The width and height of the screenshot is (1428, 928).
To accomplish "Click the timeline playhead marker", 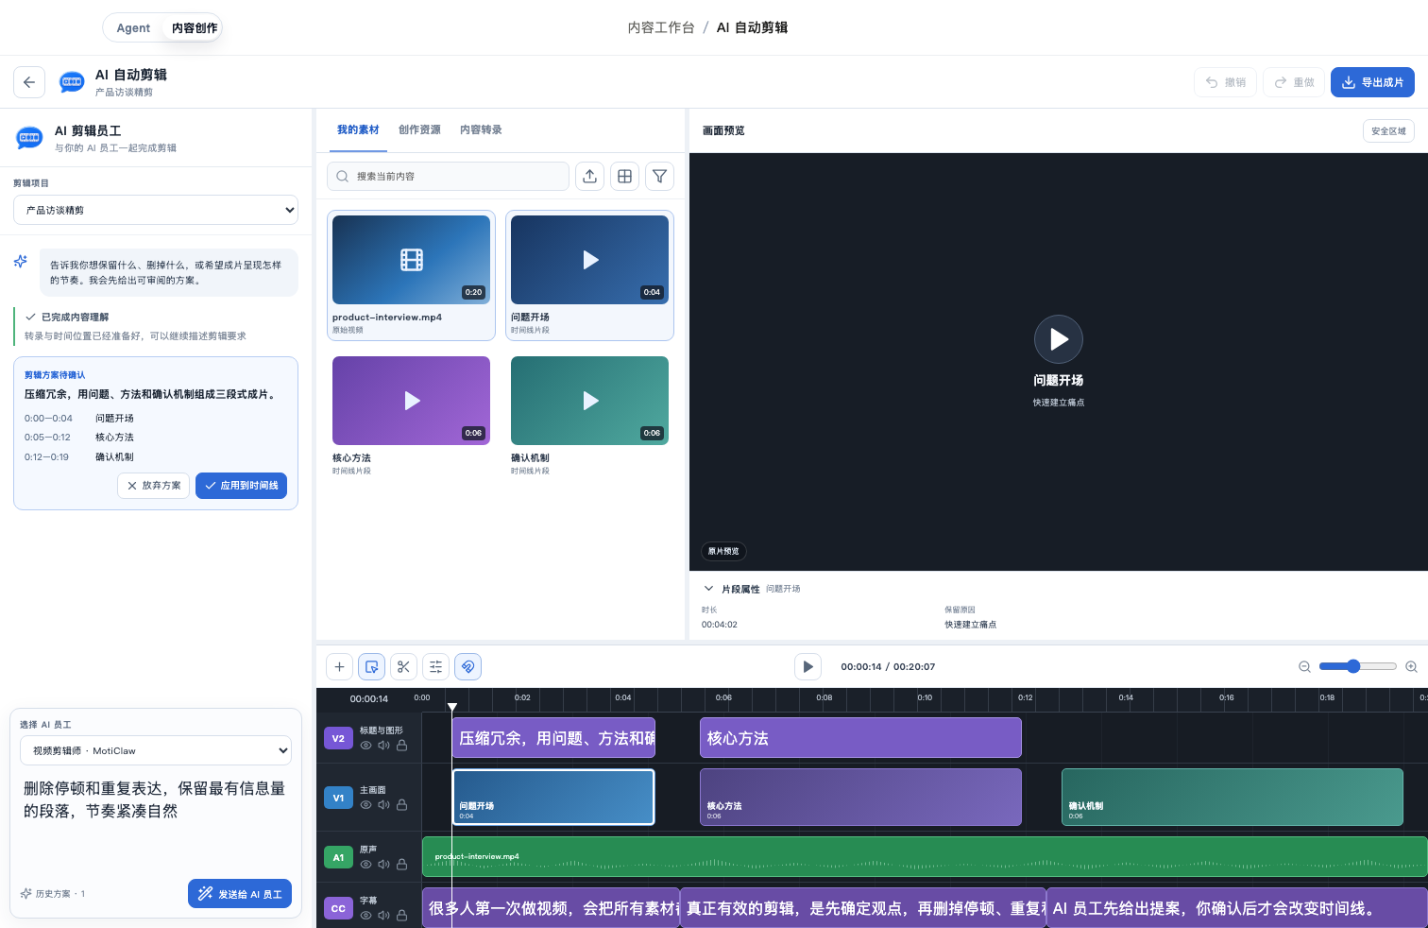I will (x=452, y=707).
